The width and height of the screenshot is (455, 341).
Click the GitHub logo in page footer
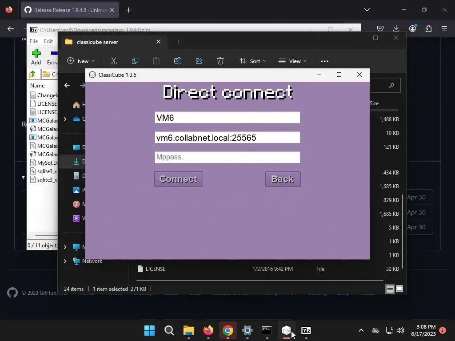[x=12, y=293]
